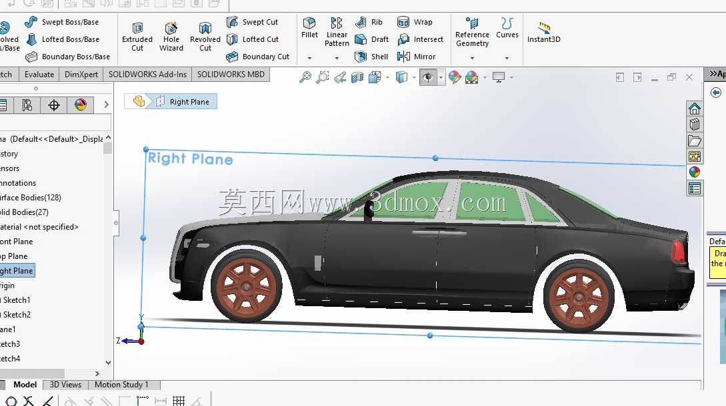Viewport: 726px width, 406px height.
Task: Select the Intersect tool
Action: [x=421, y=39]
